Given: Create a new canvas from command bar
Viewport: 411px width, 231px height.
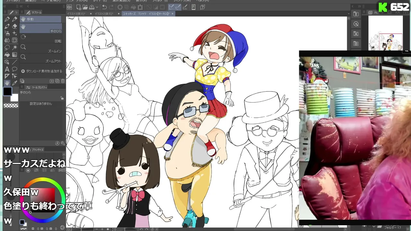Looking at the screenshot, I should pos(79,7).
